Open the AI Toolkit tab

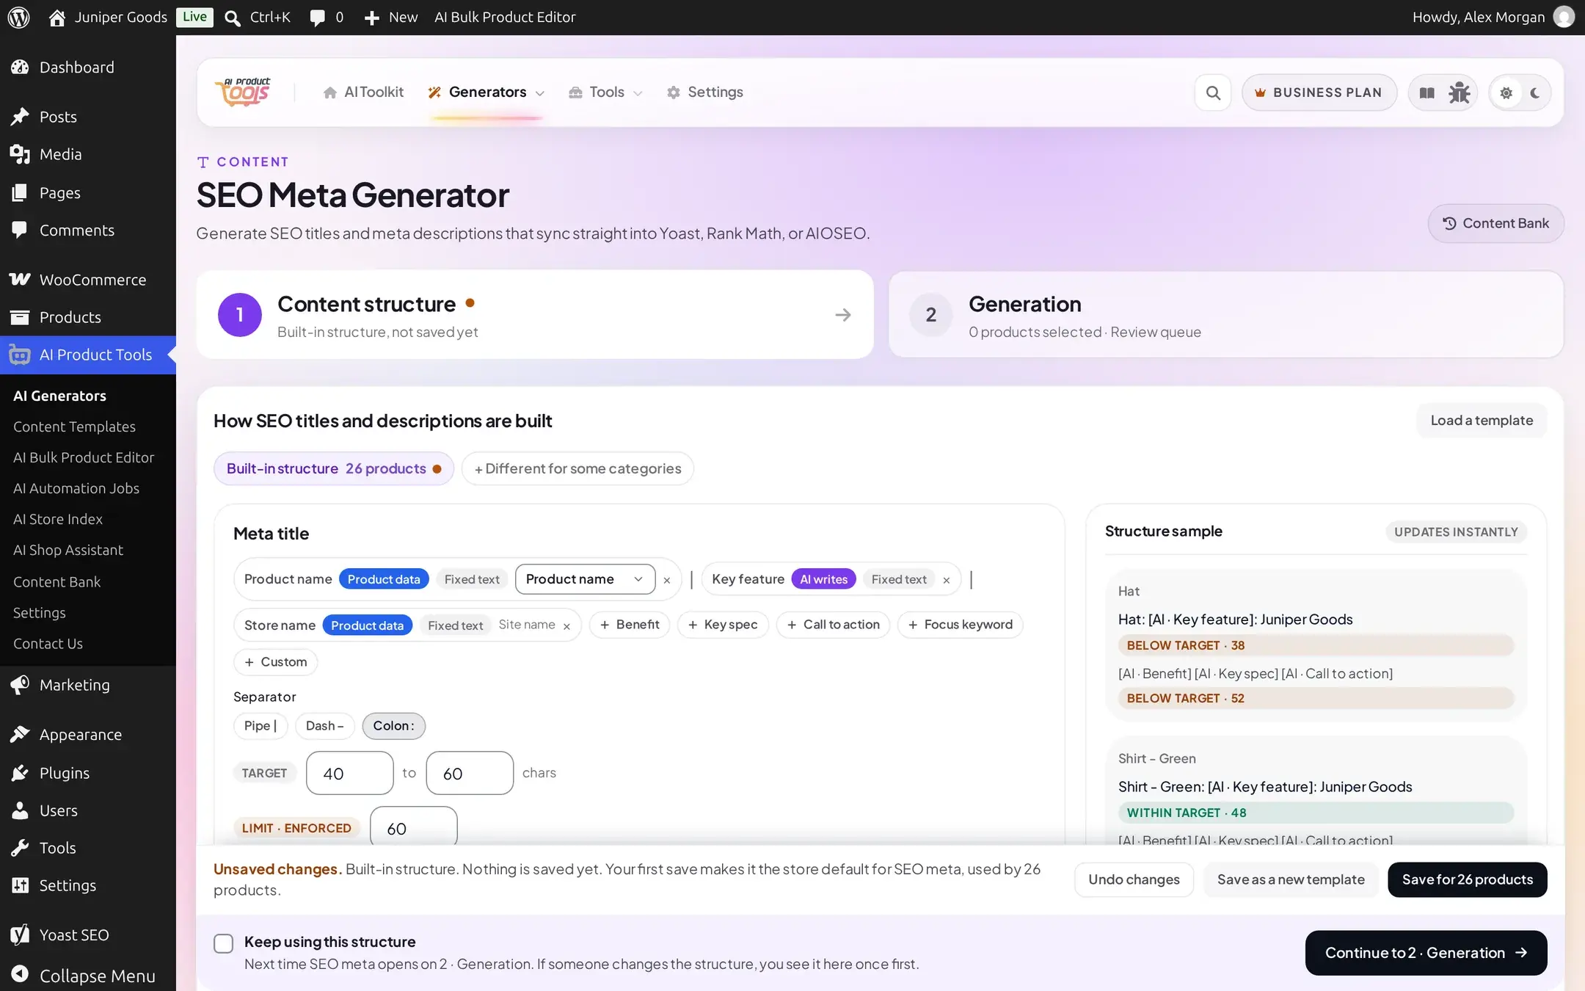[x=363, y=92]
